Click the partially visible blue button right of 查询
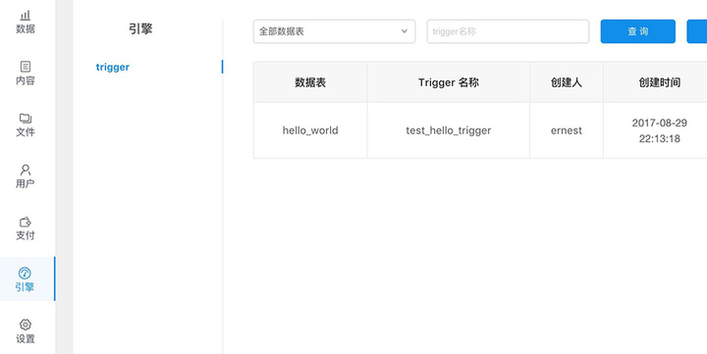Viewport: 707px width, 354px height. [x=697, y=31]
